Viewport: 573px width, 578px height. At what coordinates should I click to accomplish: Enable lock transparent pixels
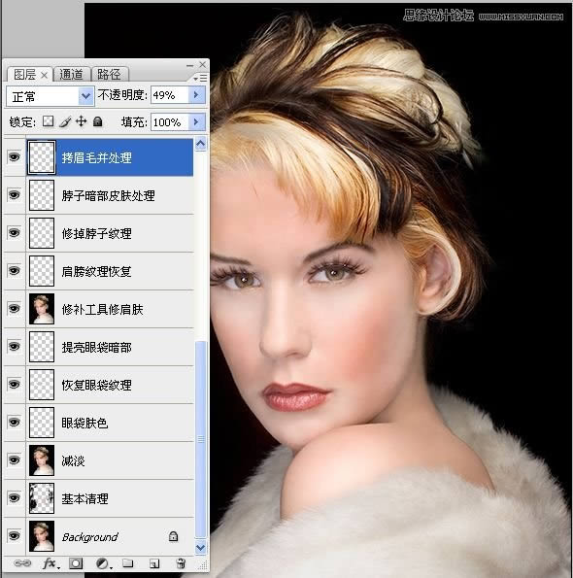click(48, 121)
